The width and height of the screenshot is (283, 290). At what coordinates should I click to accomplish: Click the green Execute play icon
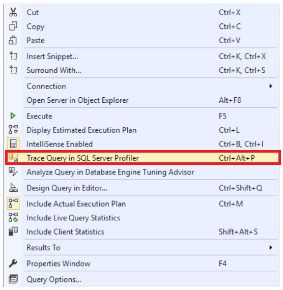click(x=13, y=116)
